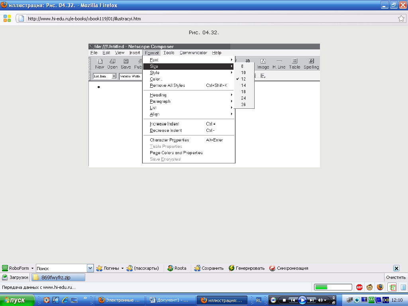Click the Composer Table toolbar icon

pos(294,64)
